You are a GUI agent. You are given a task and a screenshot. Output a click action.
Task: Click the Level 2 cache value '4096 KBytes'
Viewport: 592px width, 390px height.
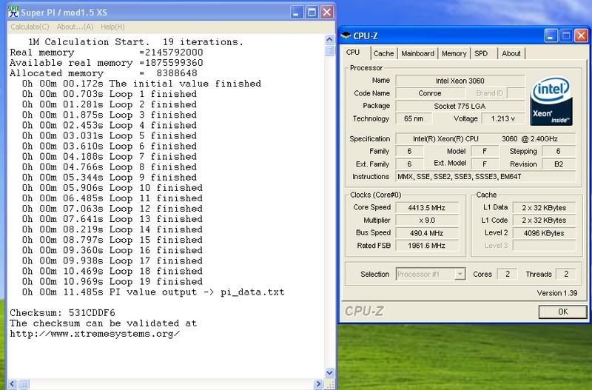point(544,233)
